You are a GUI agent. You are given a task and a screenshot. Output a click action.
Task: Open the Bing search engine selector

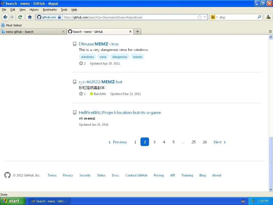pos(214,17)
